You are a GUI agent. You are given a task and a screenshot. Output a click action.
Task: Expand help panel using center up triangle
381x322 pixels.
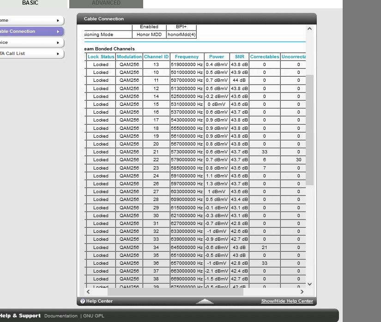[205, 301]
